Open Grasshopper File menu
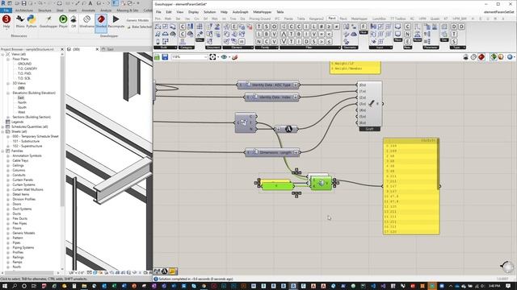Screen dimensions: 517x290 coord(158,12)
